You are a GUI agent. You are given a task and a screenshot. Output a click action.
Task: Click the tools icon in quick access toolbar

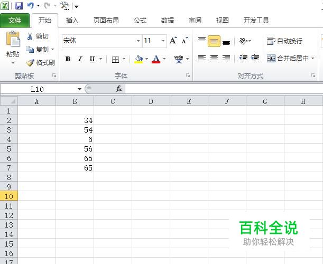[x=64, y=6]
